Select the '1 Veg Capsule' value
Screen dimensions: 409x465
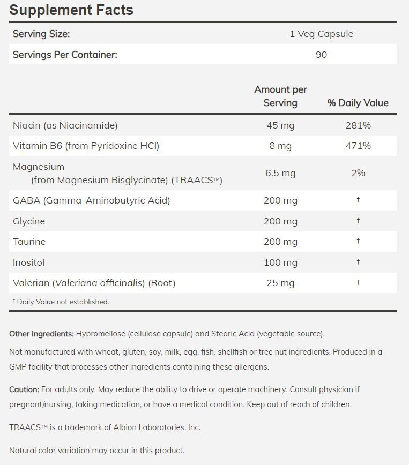click(321, 34)
